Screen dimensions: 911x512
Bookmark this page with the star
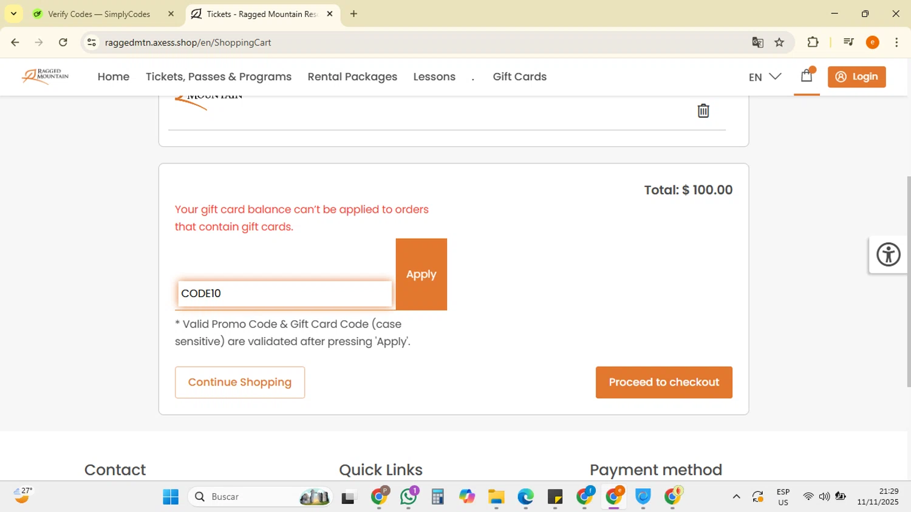click(780, 43)
